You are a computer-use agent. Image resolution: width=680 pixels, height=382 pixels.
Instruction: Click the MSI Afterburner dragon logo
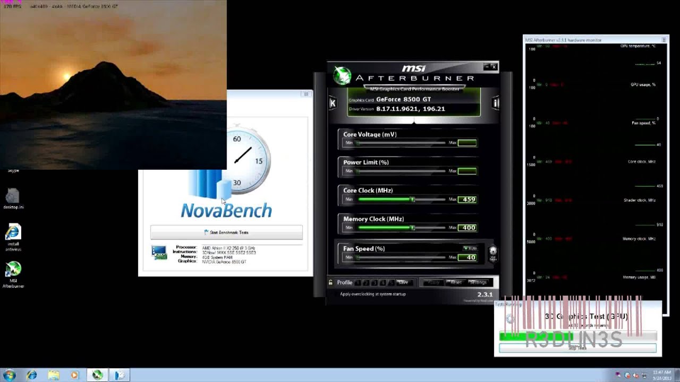(x=342, y=75)
